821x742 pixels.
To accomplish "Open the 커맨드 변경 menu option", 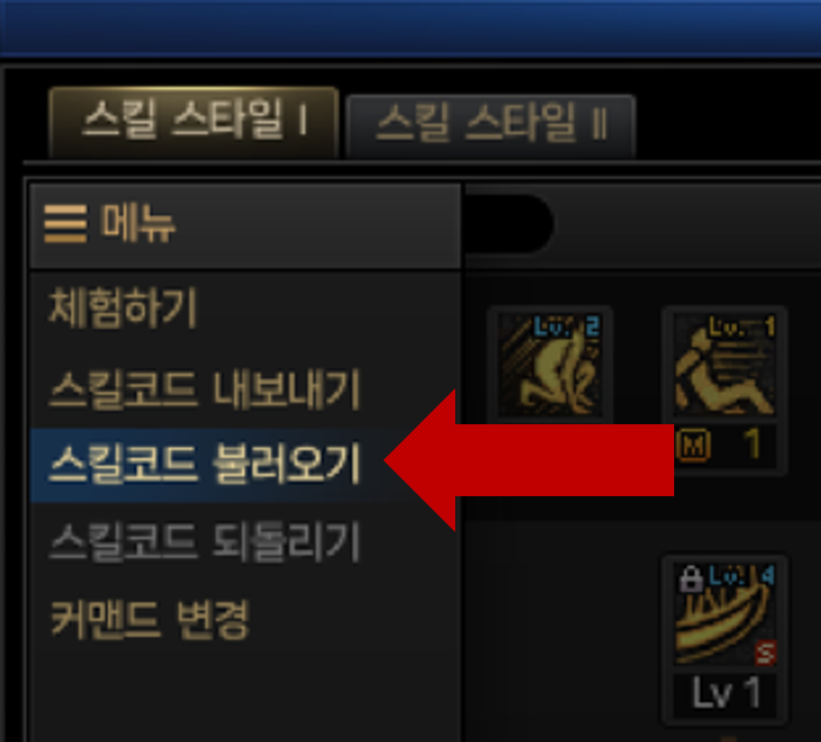I will (x=149, y=619).
